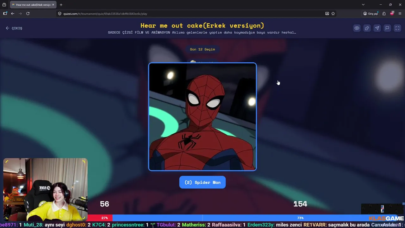Click the paper plane share icon
405x228 pixels.
(x=377, y=28)
